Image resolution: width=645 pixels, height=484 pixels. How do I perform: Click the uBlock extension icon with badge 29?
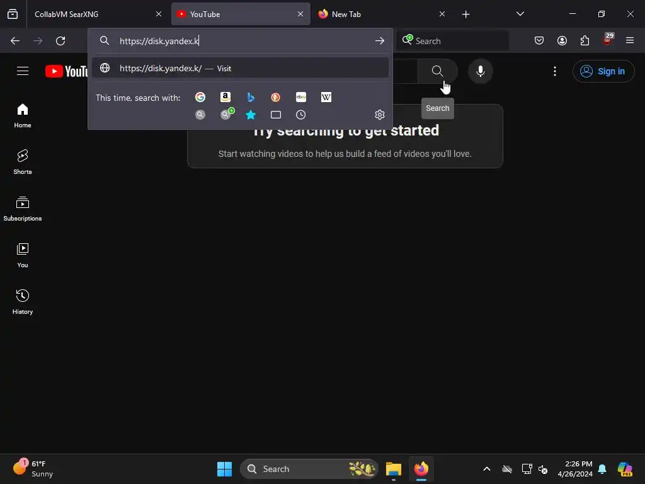608,40
